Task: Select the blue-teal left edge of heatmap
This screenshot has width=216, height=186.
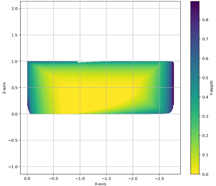Action: point(28,85)
